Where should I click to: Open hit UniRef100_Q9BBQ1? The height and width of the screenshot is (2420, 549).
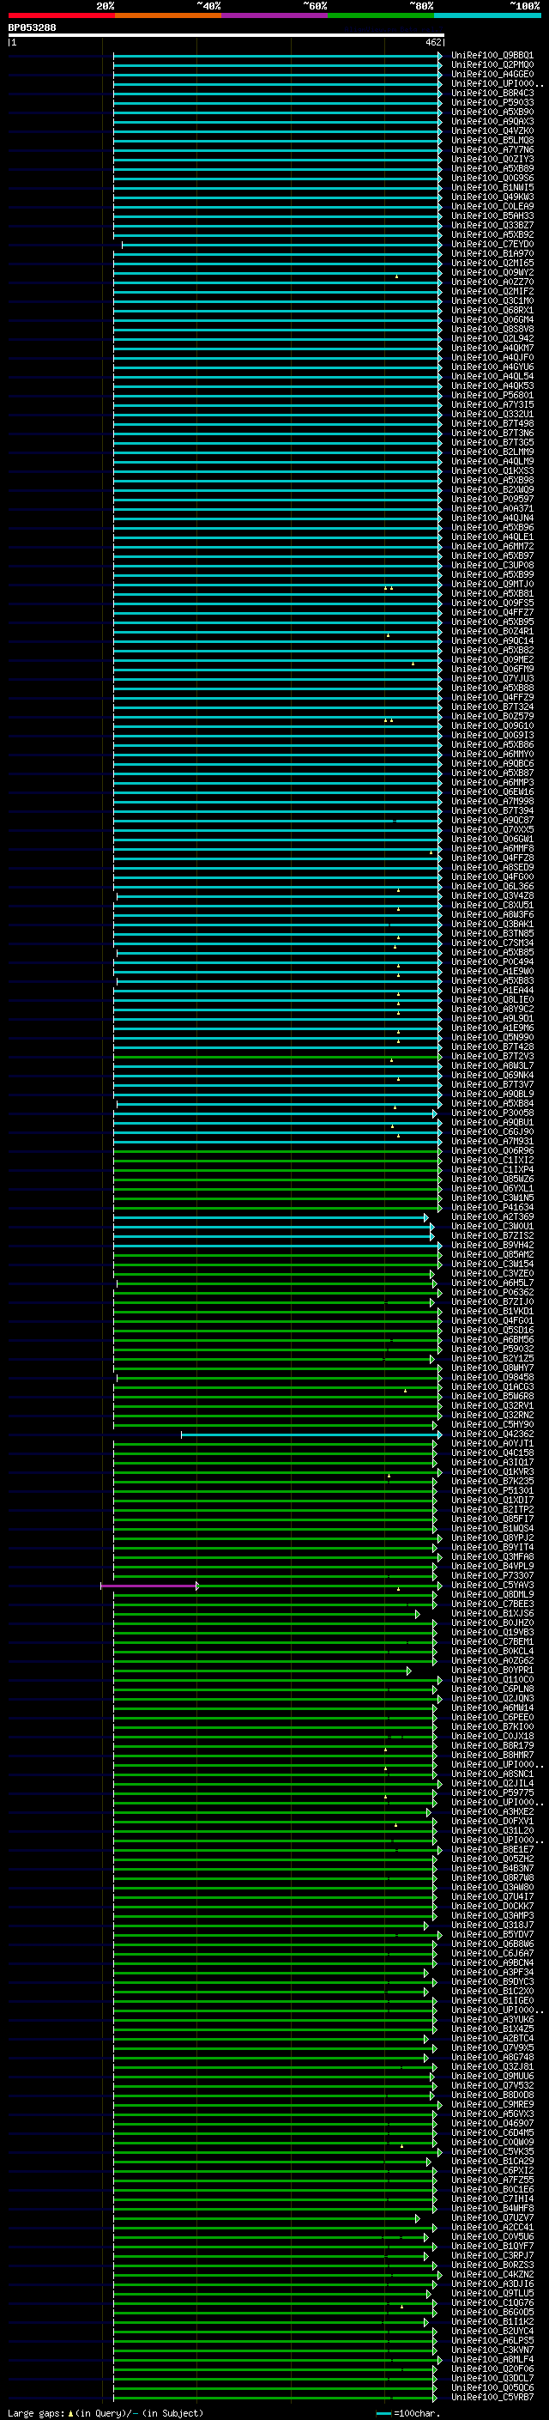click(492, 56)
